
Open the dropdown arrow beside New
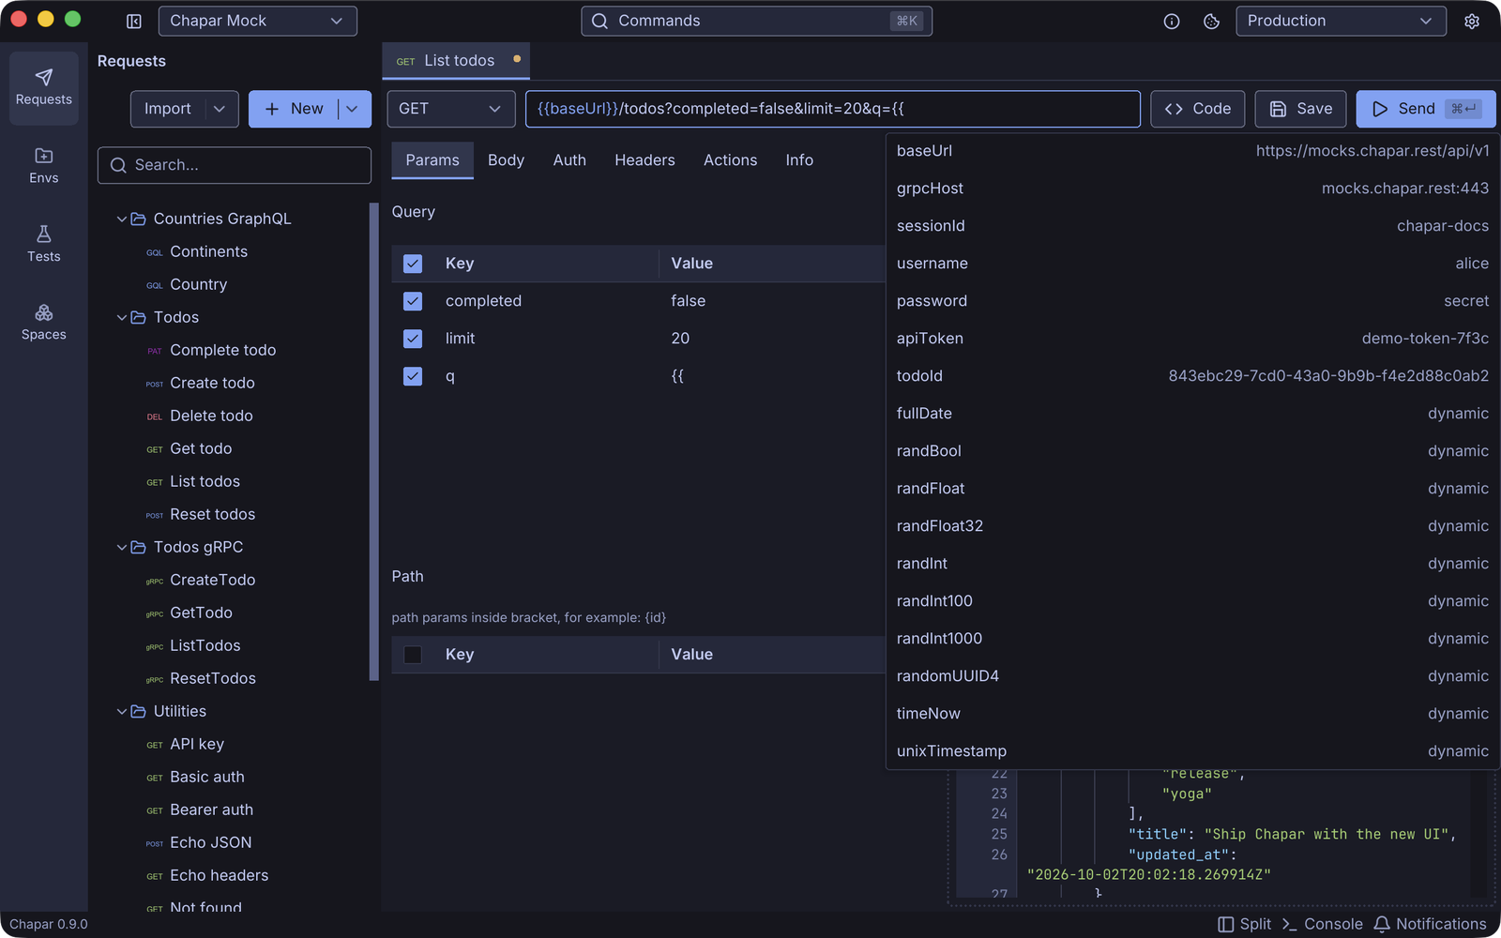353,109
